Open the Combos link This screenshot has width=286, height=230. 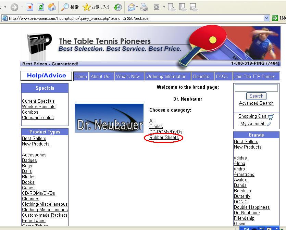click(30, 112)
